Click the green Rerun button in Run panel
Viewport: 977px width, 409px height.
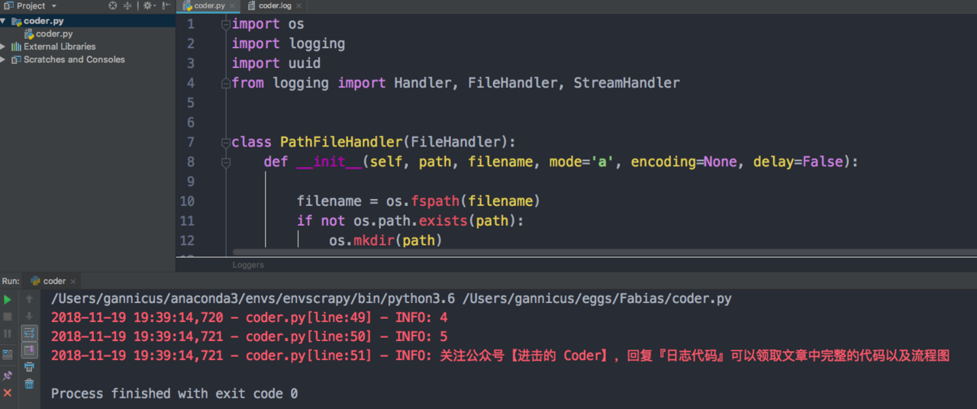[8, 300]
